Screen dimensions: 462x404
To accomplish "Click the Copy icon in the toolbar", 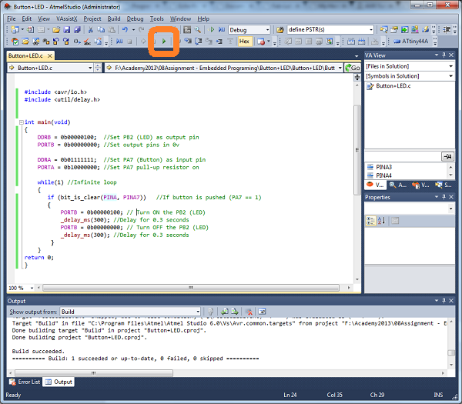I will tap(101, 30).
